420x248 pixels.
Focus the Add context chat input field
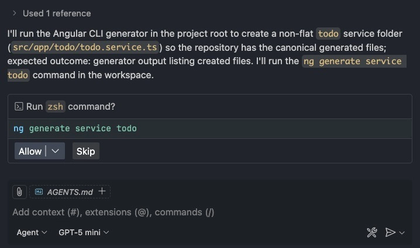175,212
